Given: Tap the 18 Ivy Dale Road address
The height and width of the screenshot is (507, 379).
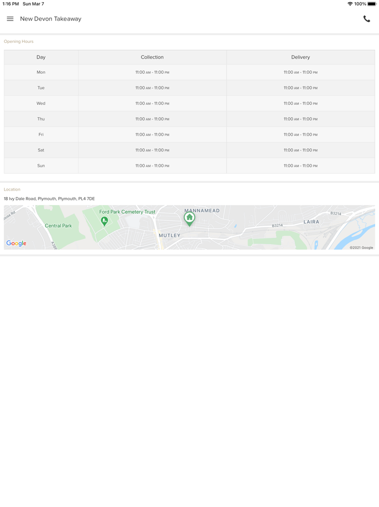Looking at the screenshot, I should click(49, 199).
